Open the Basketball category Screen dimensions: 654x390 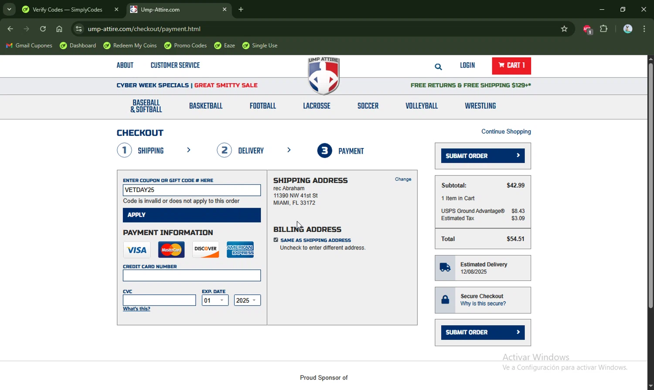206,106
